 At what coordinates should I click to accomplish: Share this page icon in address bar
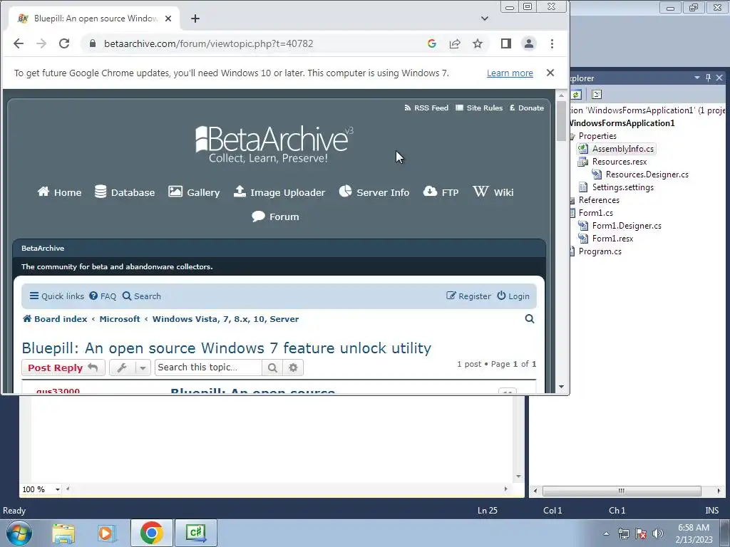click(455, 43)
